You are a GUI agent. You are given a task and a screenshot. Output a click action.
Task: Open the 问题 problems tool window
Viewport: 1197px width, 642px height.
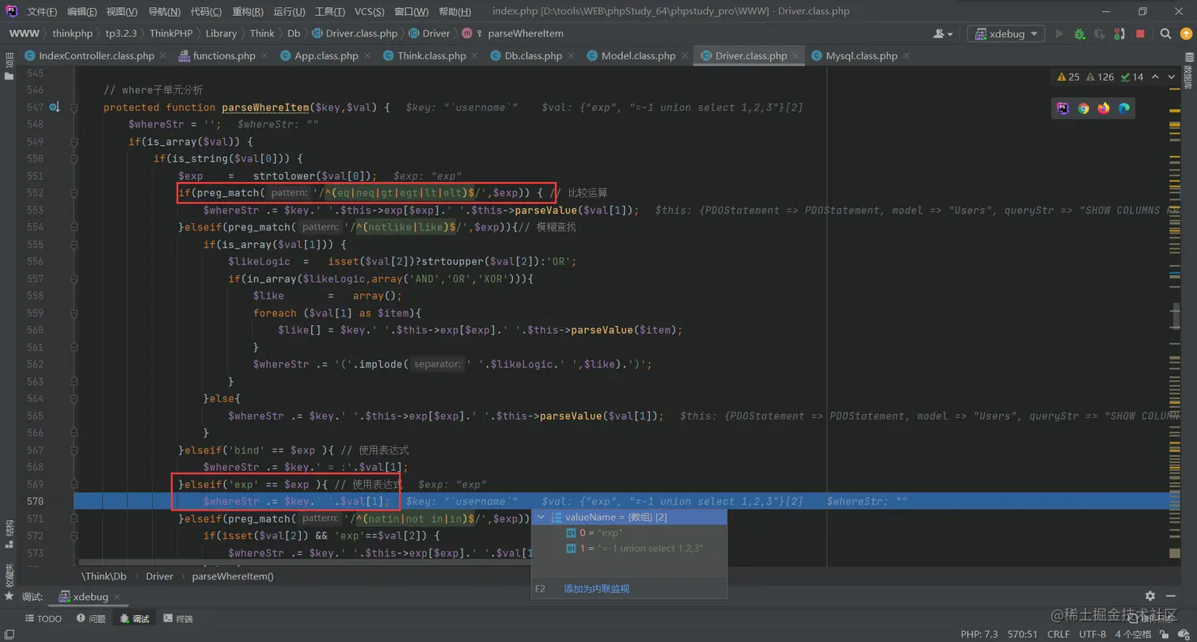(x=91, y=619)
